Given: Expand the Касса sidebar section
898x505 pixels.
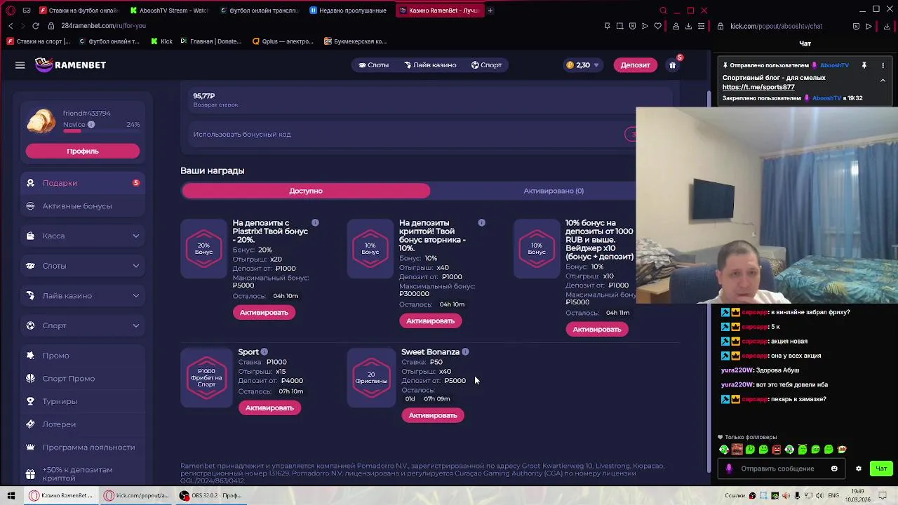Looking at the screenshot, I should coord(83,236).
